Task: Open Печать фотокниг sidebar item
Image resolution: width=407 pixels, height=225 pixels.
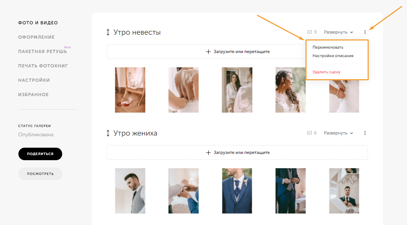Action: pyautogui.click(x=43, y=66)
